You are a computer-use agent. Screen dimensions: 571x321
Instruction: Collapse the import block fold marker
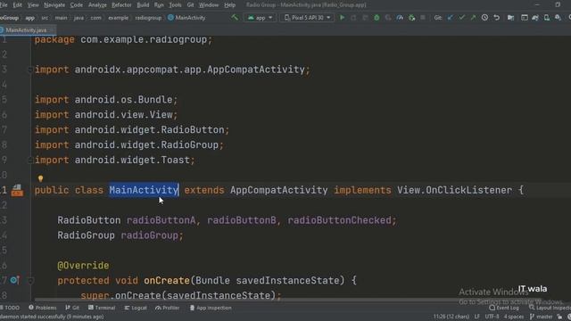coord(30,70)
